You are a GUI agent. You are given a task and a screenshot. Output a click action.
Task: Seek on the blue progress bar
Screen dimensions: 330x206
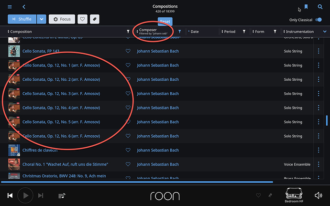[137, 182]
